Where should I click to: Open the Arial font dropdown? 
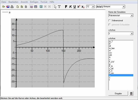[x=124, y=6]
